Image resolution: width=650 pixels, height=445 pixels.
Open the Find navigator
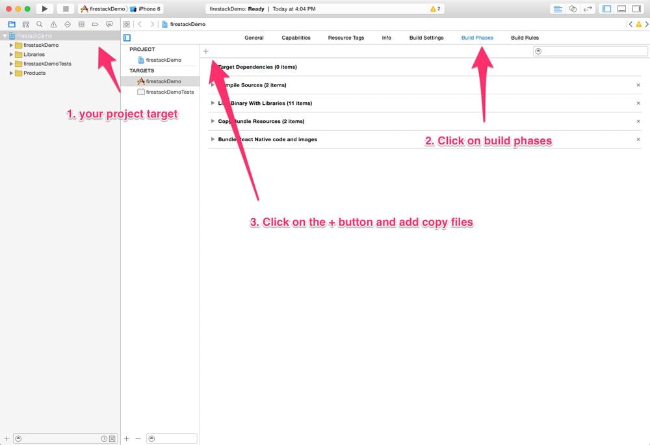click(x=40, y=25)
